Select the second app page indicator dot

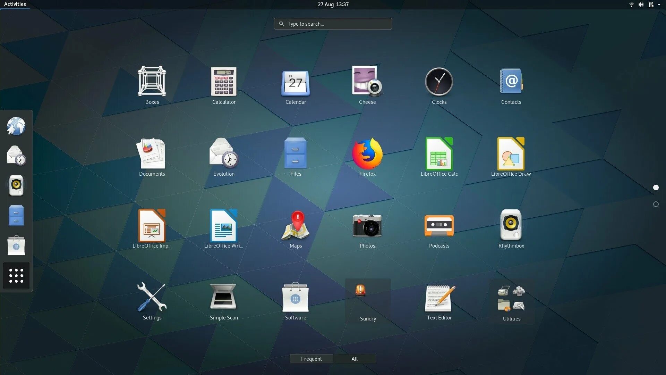(x=656, y=204)
